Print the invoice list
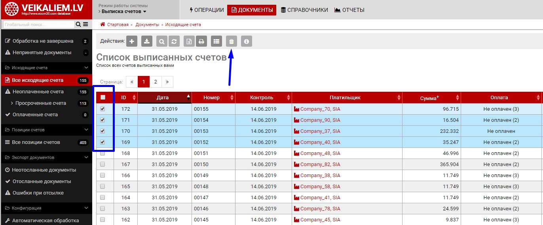This screenshot has height=225, width=543. (201, 41)
